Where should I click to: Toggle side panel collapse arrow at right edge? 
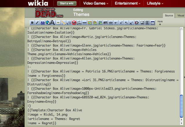184,77
